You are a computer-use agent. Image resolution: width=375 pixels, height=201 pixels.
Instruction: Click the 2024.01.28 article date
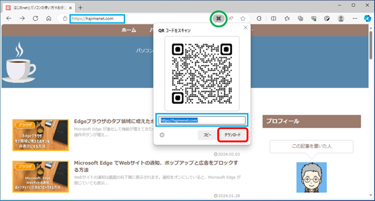[x=227, y=196]
